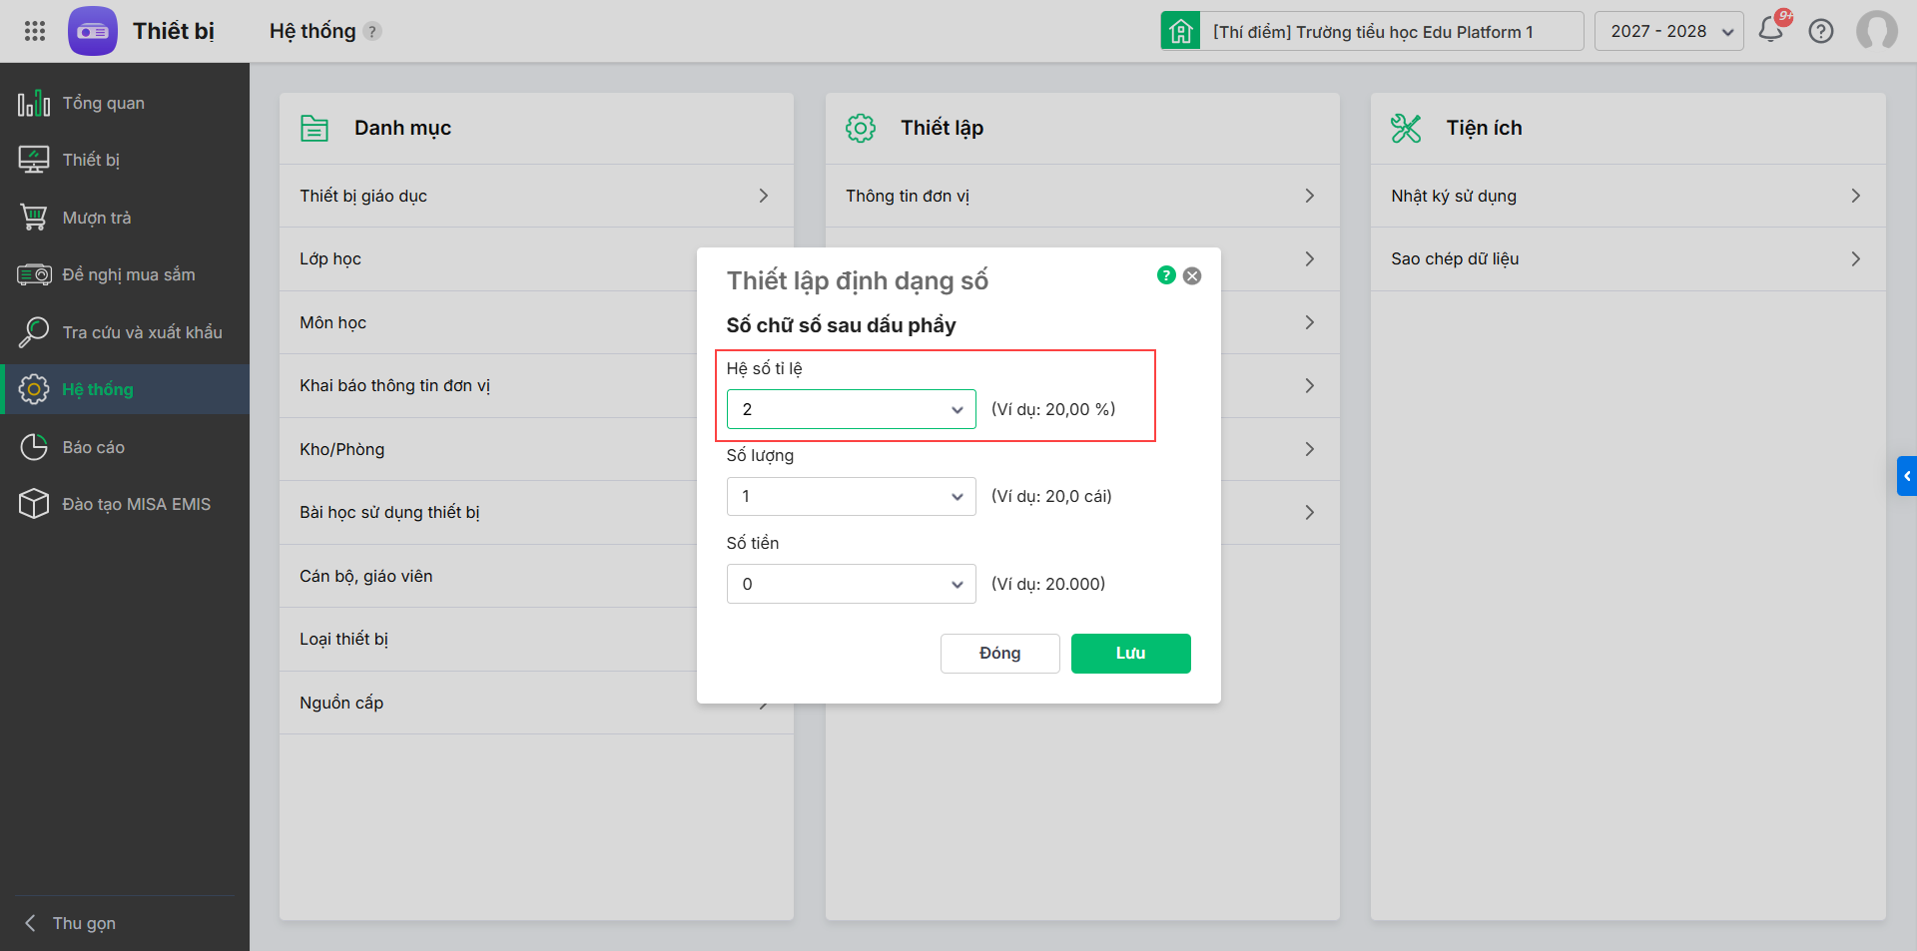Click the notification bell icon
Viewport: 1917px width, 951px height.
point(1771,30)
